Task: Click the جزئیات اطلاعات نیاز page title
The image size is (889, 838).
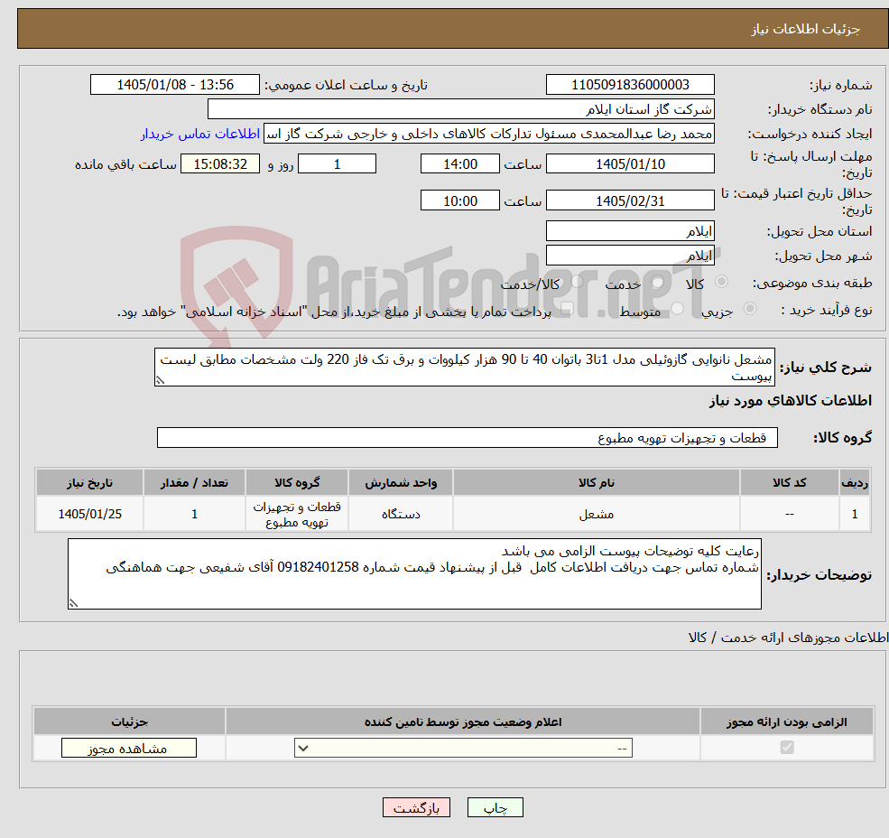Action: tap(806, 29)
